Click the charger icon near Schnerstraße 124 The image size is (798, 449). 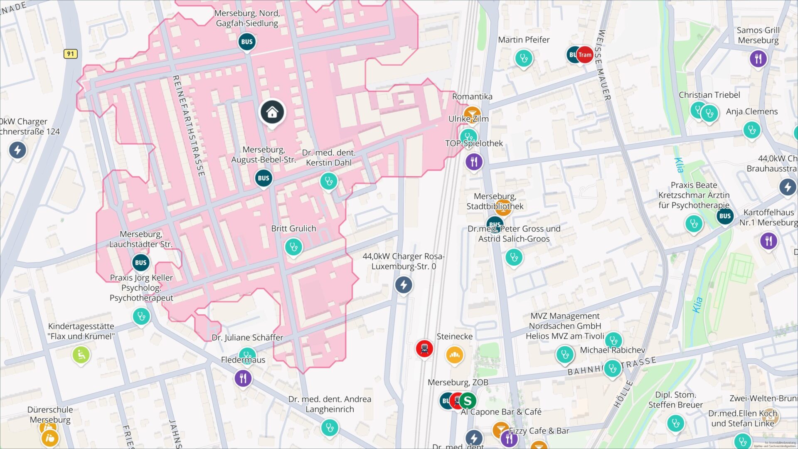click(x=17, y=150)
